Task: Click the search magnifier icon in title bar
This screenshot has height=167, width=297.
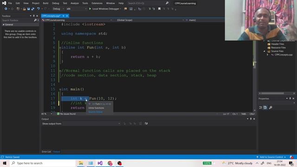Action: tap(167, 3)
